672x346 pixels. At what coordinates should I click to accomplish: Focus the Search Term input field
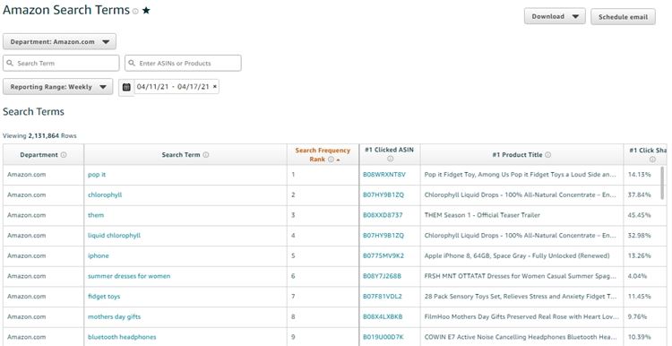click(x=61, y=63)
